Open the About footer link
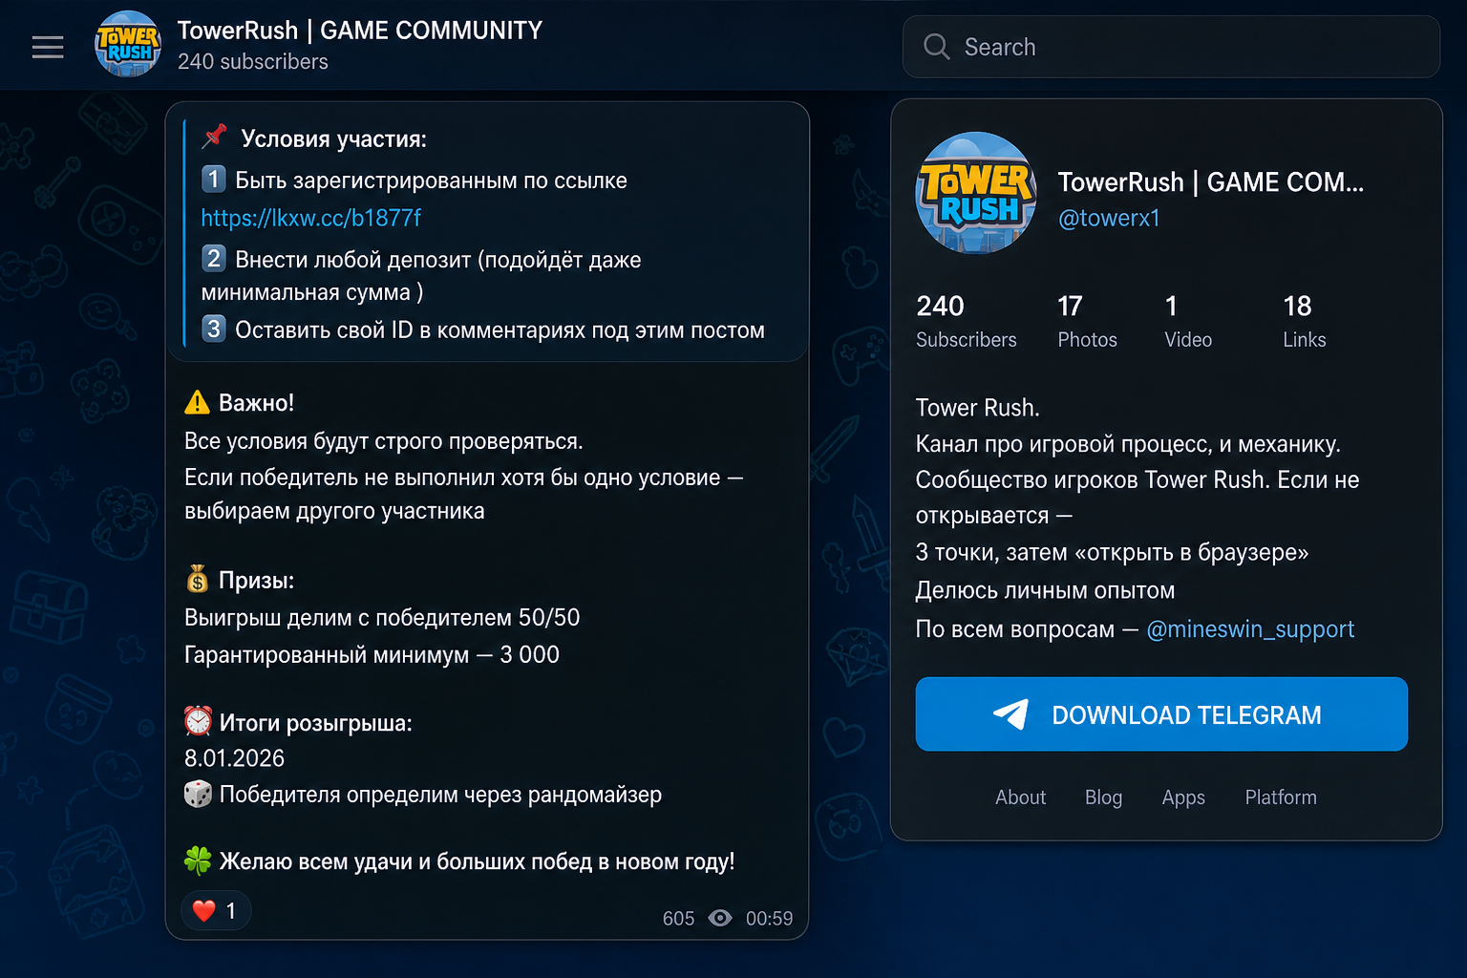 point(1020,797)
